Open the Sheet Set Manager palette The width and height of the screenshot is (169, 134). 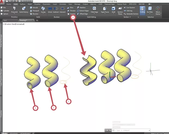pyautogui.click(x=1, y=41)
